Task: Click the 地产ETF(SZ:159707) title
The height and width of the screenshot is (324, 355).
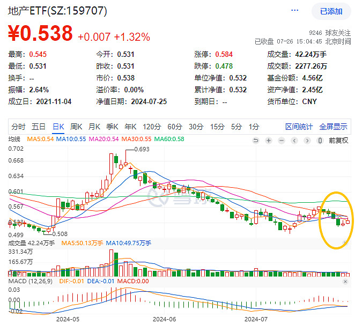Action: (x=57, y=11)
